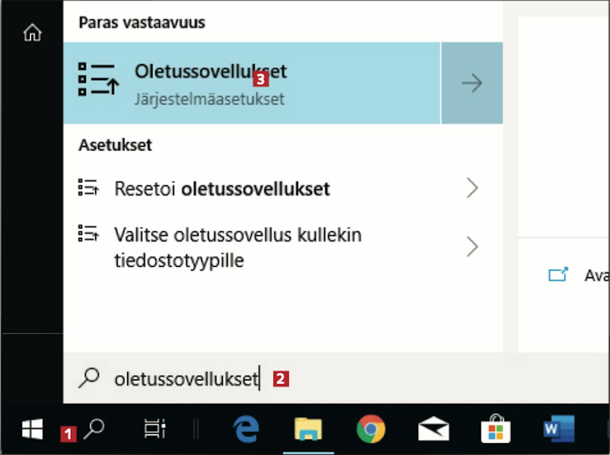The image size is (610, 455).
Task: Click the Home icon in the search sidebar
Action: point(32,33)
